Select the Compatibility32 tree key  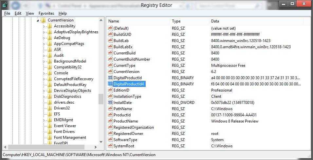(68, 67)
